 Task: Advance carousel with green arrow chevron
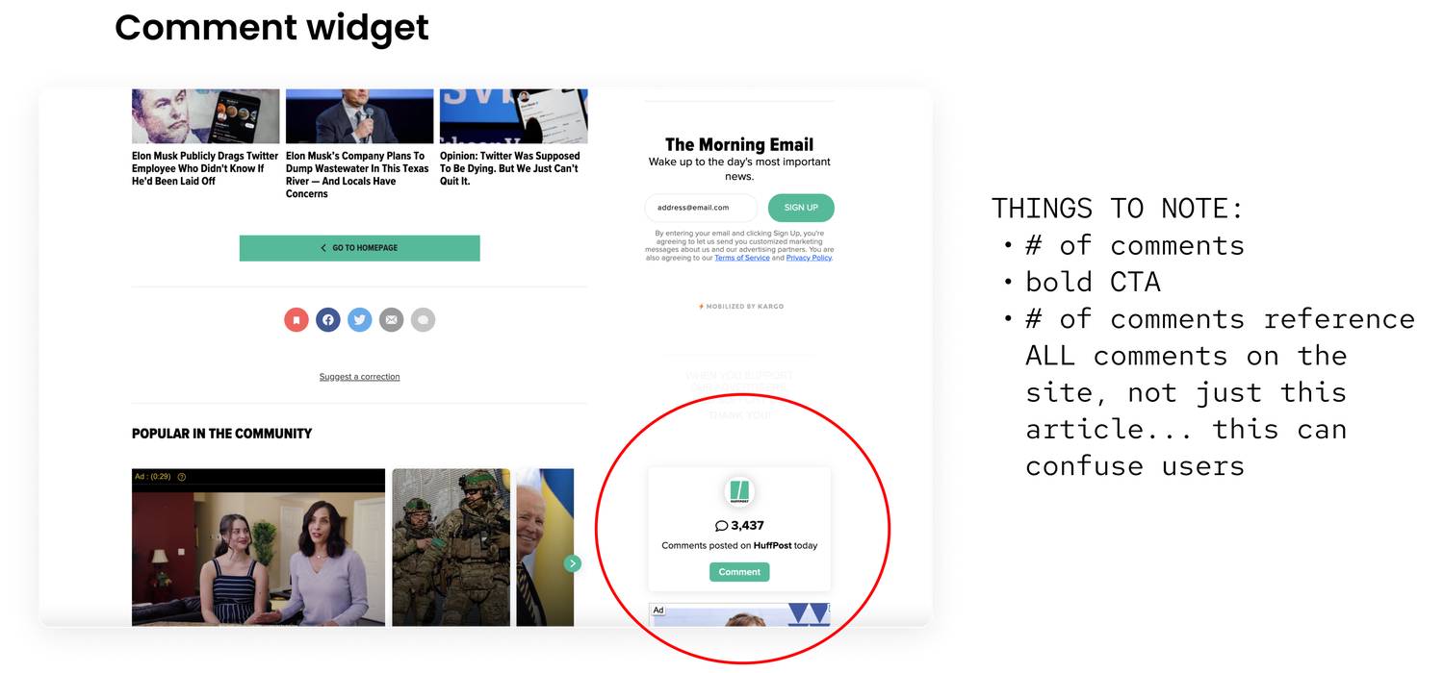573,563
